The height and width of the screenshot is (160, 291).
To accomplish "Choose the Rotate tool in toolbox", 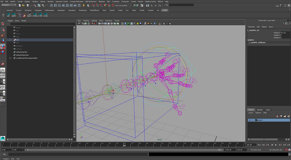I will [3, 46].
